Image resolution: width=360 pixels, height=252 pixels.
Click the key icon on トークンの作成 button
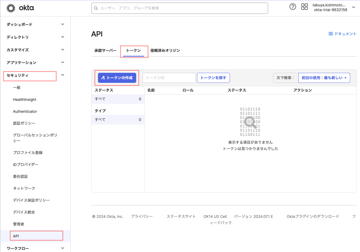[x=103, y=78]
